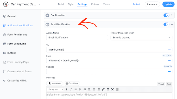Apply bold formatting in message editor
This screenshot has height=99, width=177.
(x=66, y=90)
